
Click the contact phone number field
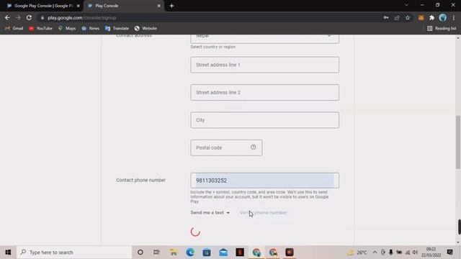(x=264, y=181)
